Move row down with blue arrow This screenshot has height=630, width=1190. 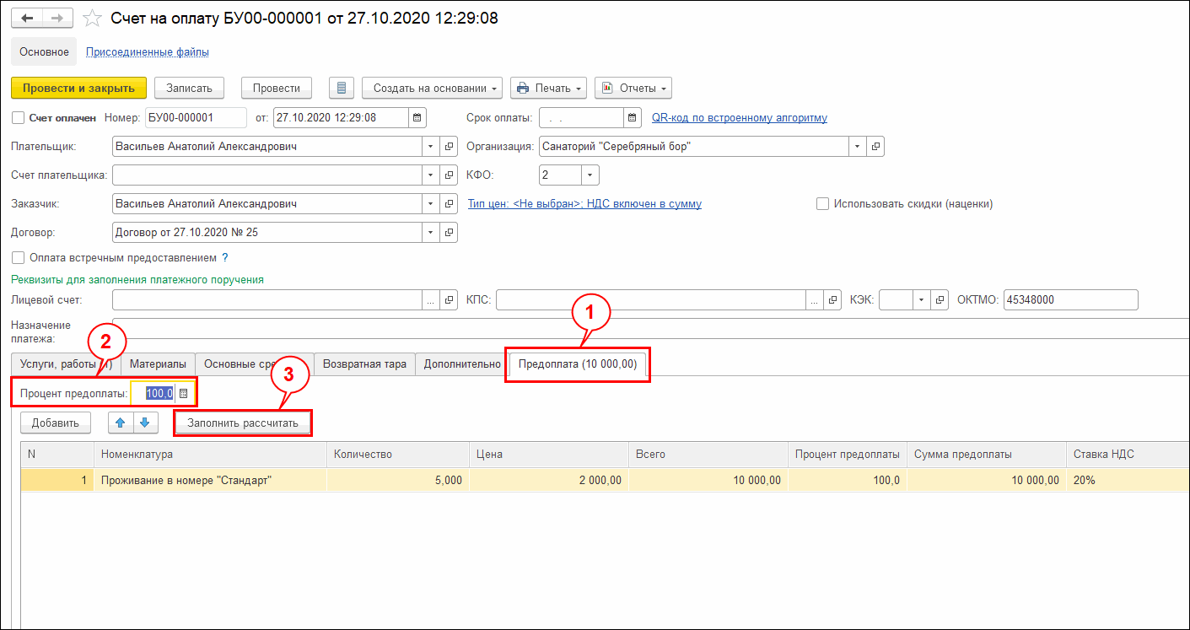pyautogui.click(x=145, y=423)
